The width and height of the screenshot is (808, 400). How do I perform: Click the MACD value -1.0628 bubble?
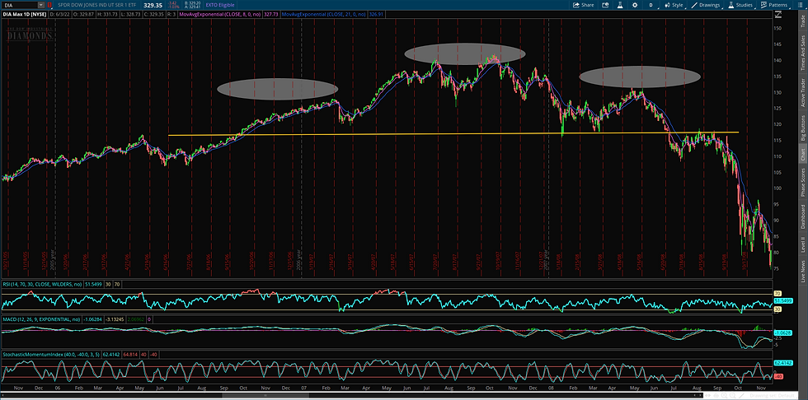(x=782, y=333)
